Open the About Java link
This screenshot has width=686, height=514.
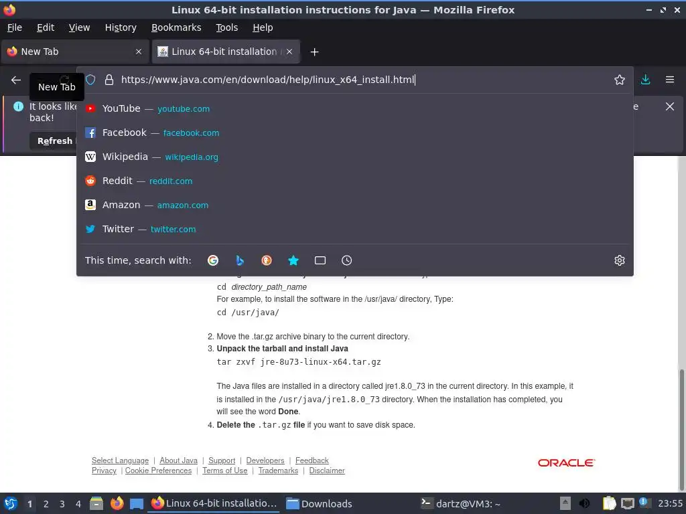178,460
